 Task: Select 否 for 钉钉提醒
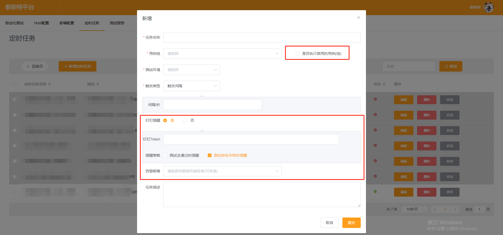185,120
